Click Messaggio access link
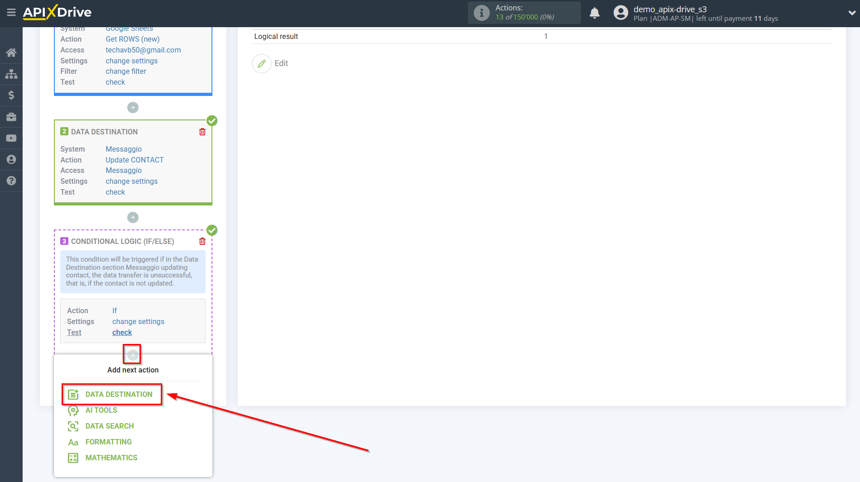The height and width of the screenshot is (482, 860). click(x=124, y=170)
